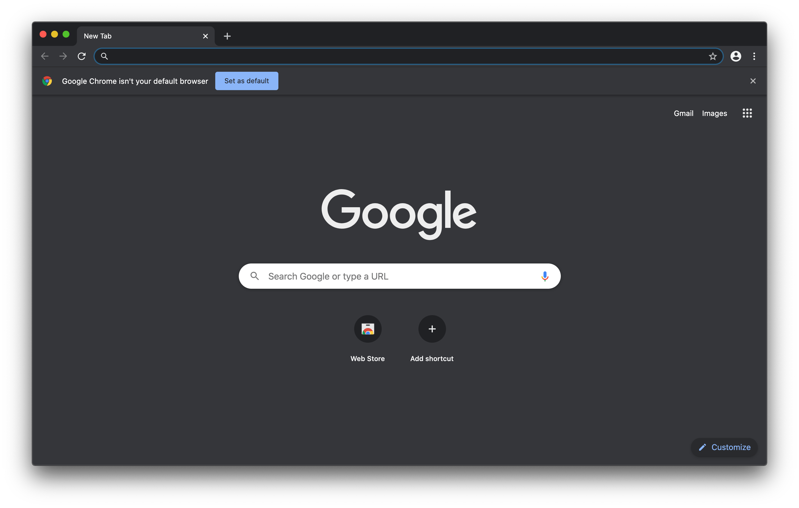
Task: Dismiss the default browser notification banner
Action: pos(753,80)
